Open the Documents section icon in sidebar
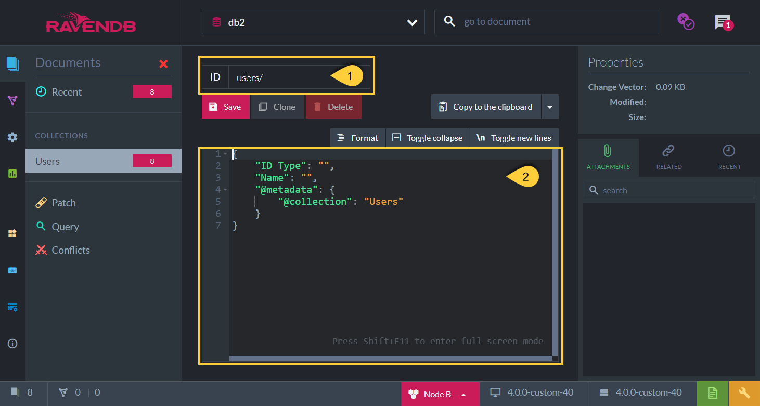 [x=12, y=64]
